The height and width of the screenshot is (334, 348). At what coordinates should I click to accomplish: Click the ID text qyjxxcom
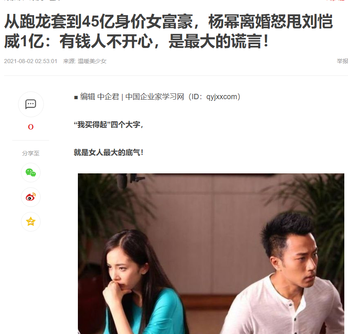click(222, 97)
